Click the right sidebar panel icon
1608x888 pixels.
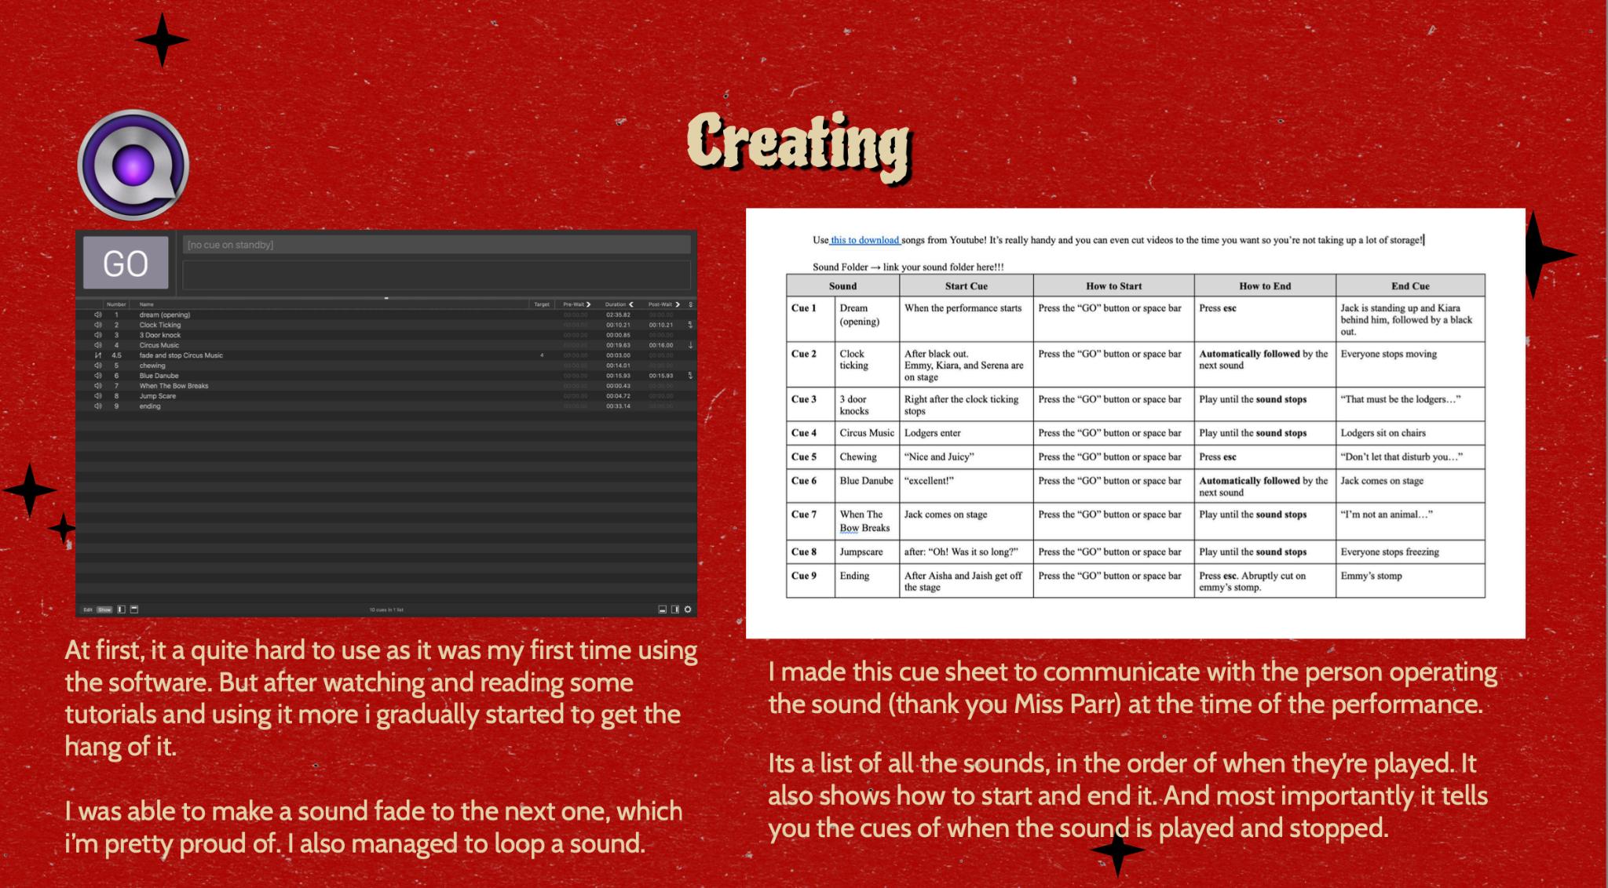coord(674,610)
